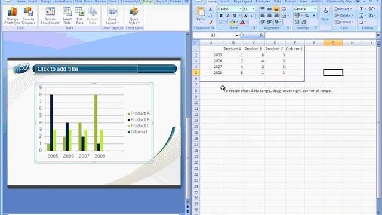The width and height of the screenshot is (382, 215).
Task: Click the Merge and Center icon
Action: coord(284,16)
